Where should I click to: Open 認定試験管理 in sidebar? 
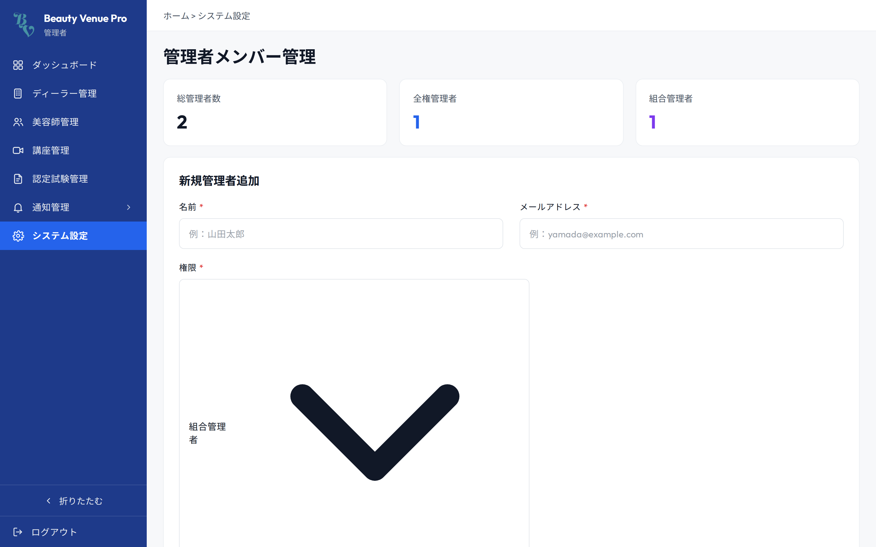73,179
